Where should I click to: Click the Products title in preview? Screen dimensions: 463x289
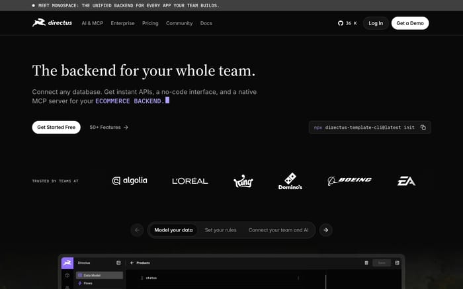point(144,263)
